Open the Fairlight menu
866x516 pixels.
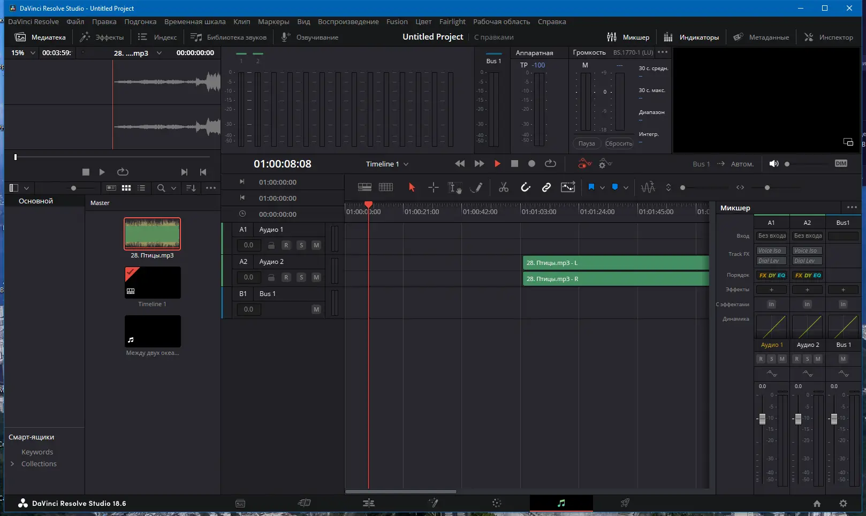tap(452, 22)
